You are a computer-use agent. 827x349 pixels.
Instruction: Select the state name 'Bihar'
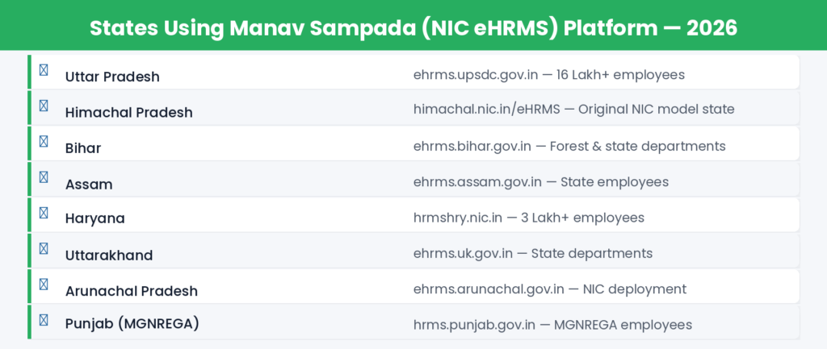pyautogui.click(x=83, y=148)
